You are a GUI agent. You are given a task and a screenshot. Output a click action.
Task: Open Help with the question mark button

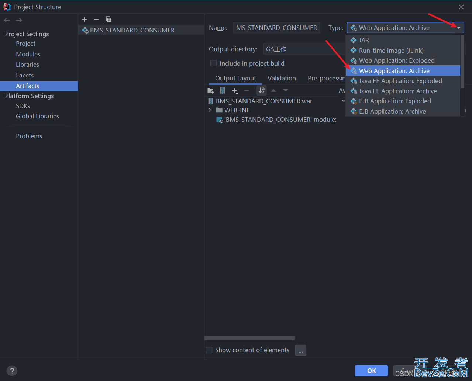point(12,371)
